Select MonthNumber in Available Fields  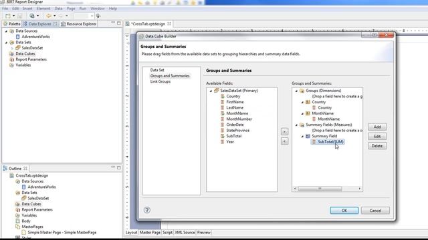coord(239,119)
